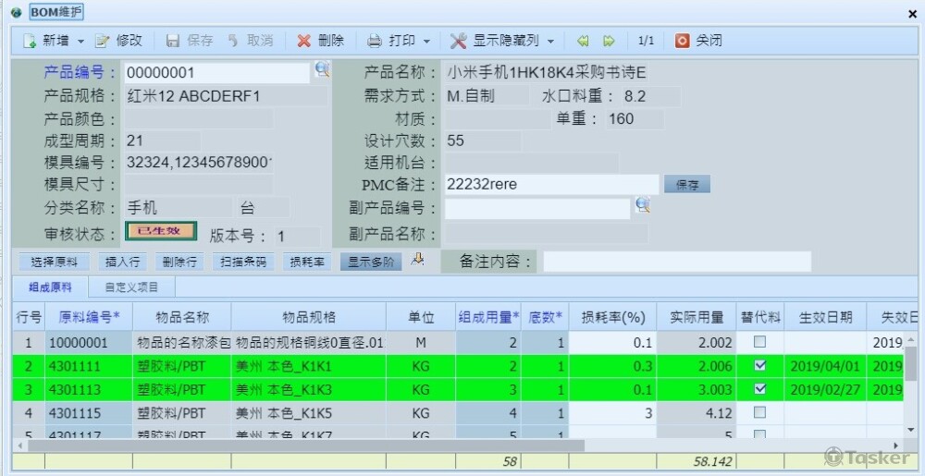Image resolution: width=925 pixels, height=476 pixels.
Task: Click the 模具编号 value field
Action: (x=199, y=163)
